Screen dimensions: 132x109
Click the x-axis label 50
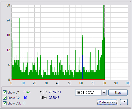(70, 83)
